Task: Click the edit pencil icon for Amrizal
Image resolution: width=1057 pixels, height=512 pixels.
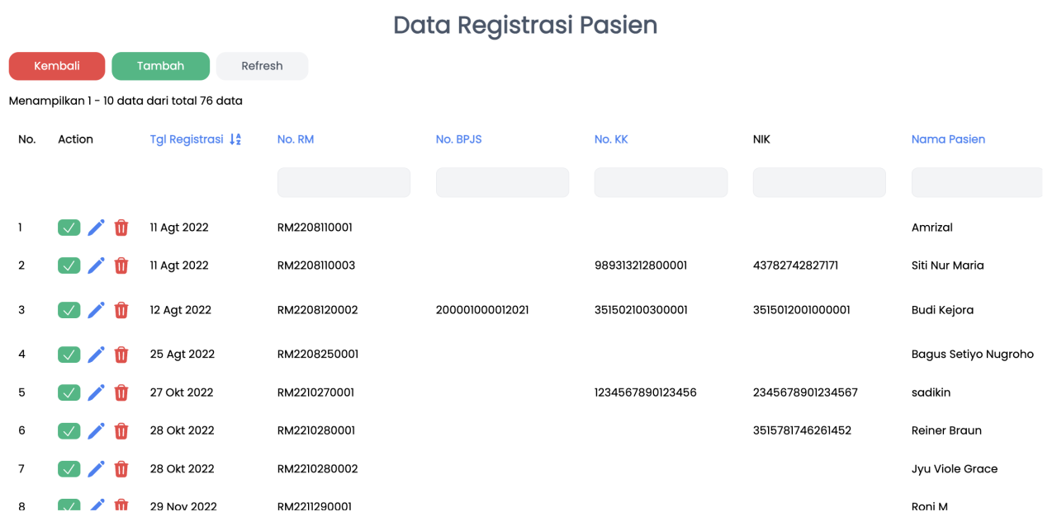Action: (97, 228)
